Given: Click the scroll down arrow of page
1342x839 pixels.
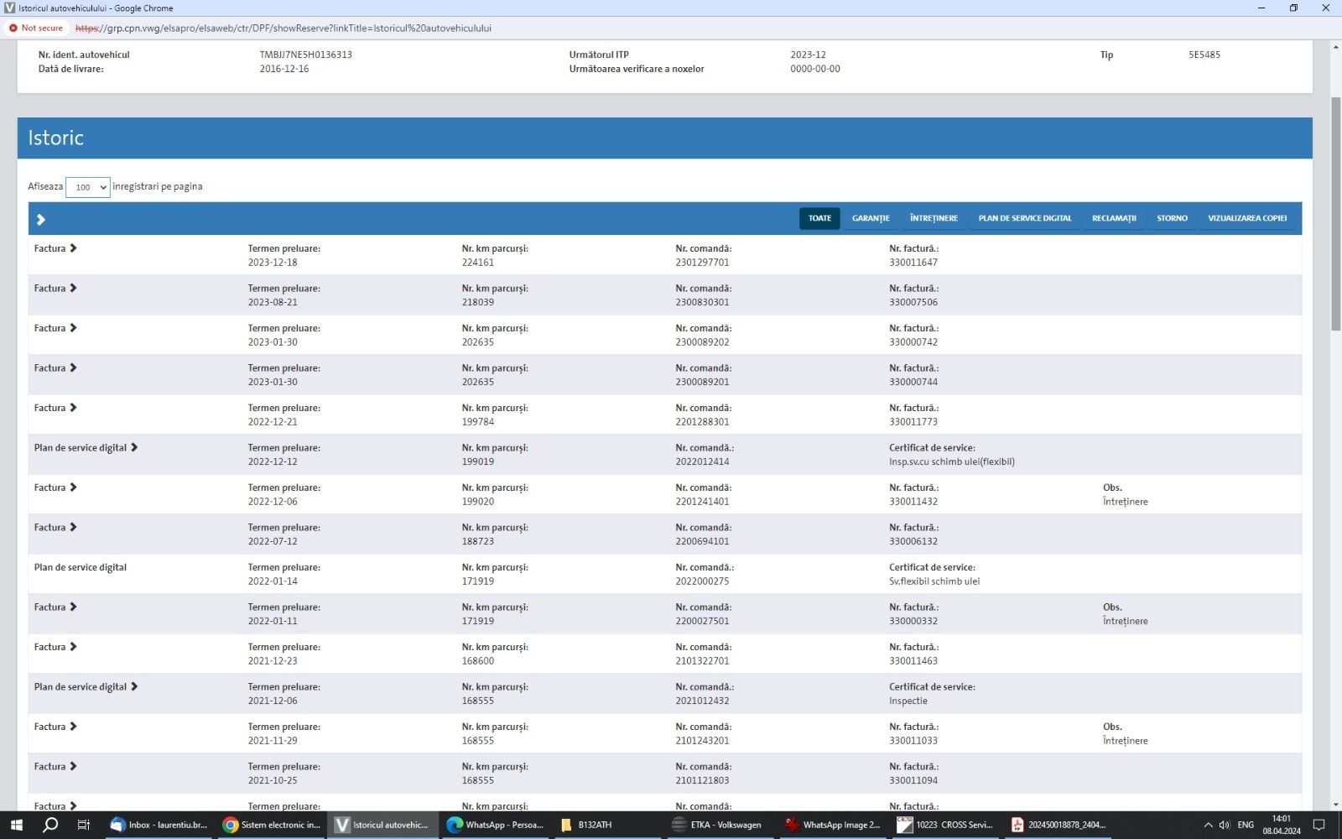Looking at the screenshot, I should pos(1335,804).
